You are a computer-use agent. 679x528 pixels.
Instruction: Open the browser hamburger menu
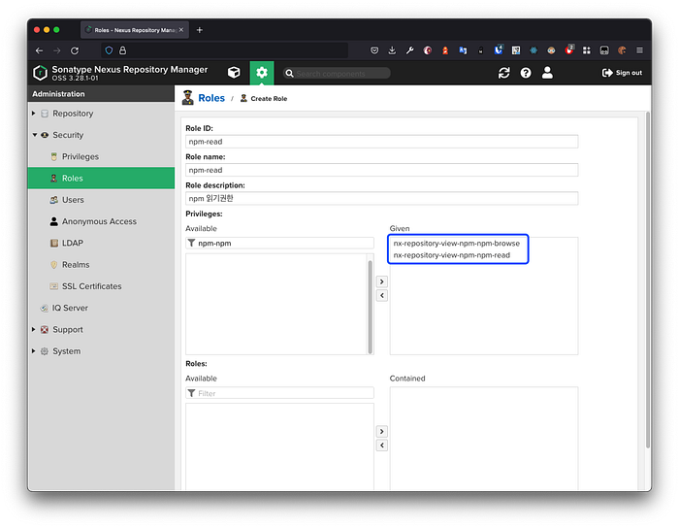pyautogui.click(x=639, y=50)
